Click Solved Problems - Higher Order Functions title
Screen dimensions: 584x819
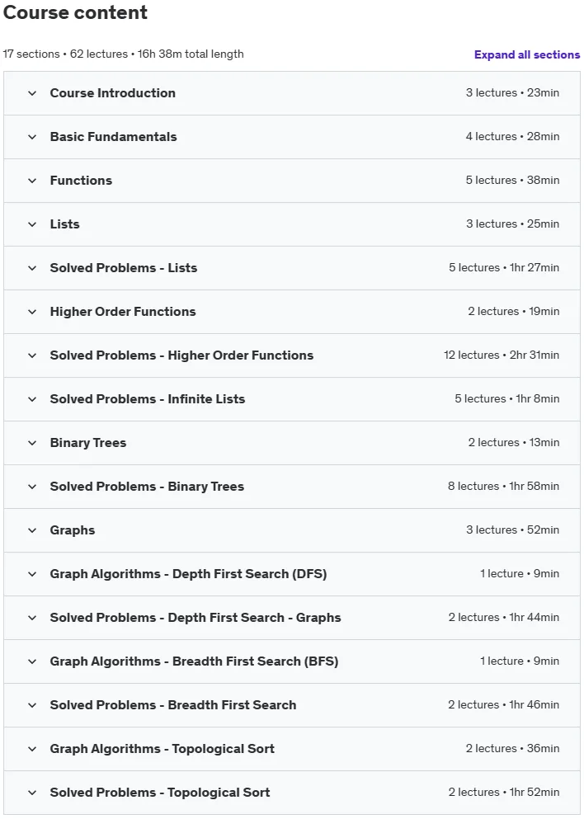point(181,355)
